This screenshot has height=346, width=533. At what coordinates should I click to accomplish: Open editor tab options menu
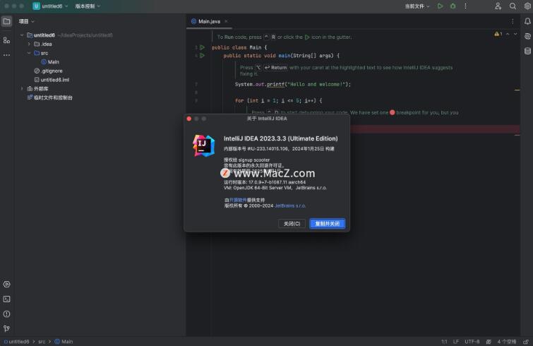513,21
